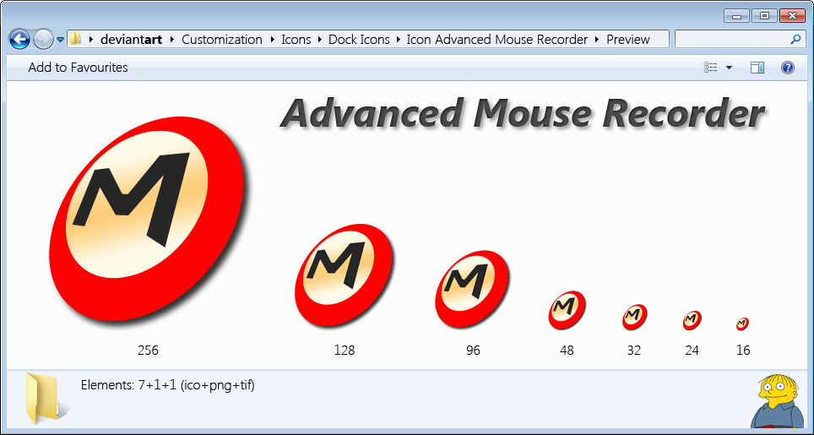Click the 32 size label
Screen dimensions: 814x435
(x=634, y=351)
